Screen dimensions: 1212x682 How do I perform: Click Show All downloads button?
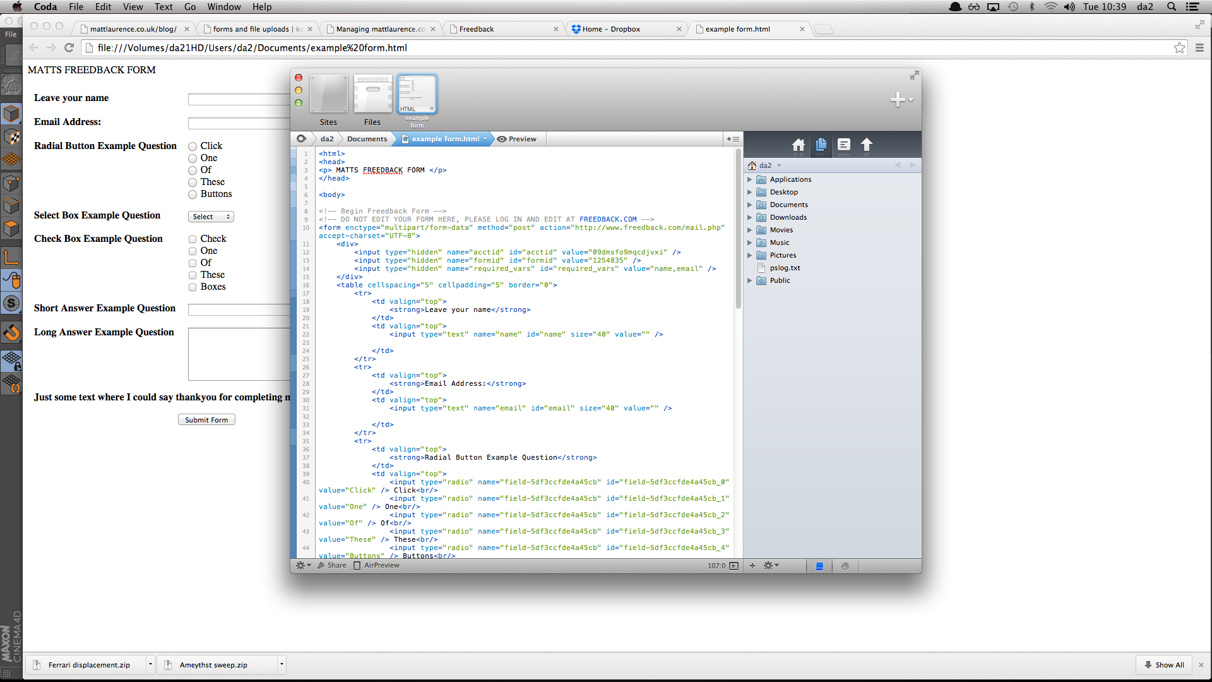click(1164, 665)
